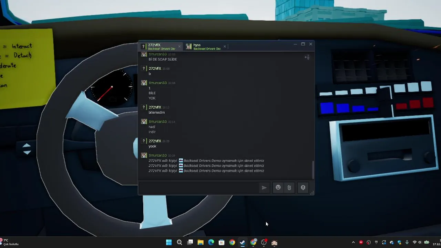This screenshot has height=248, width=441.
Task: Open the face icon app on taskbar
Action: pyautogui.click(x=274, y=242)
